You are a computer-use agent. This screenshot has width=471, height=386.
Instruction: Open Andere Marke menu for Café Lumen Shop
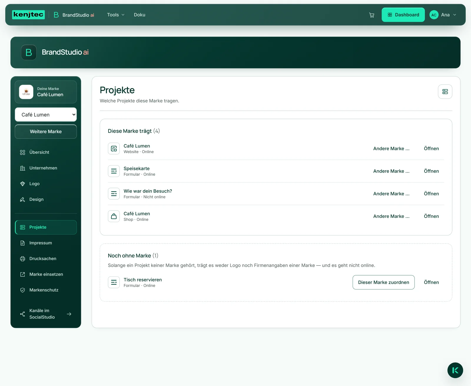coord(391,216)
